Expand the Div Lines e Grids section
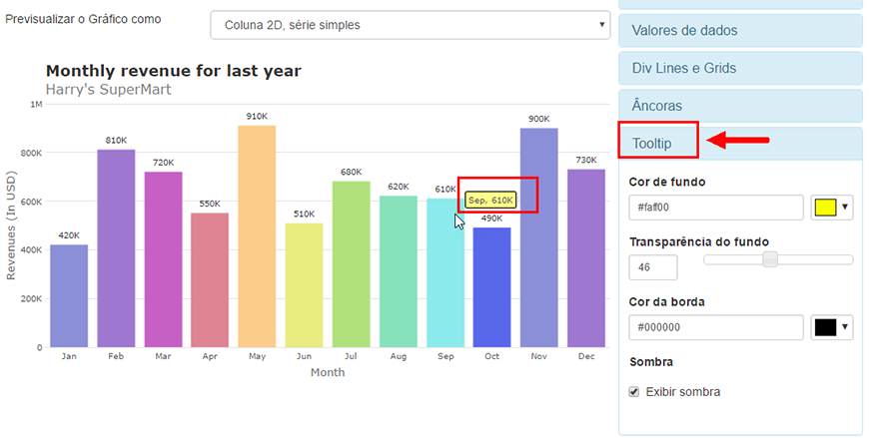 pyautogui.click(x=740, y=68)
